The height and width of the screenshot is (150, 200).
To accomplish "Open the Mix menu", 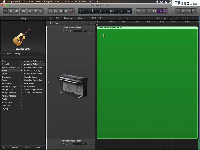I will pyautogui.click(x=67, y=2).
